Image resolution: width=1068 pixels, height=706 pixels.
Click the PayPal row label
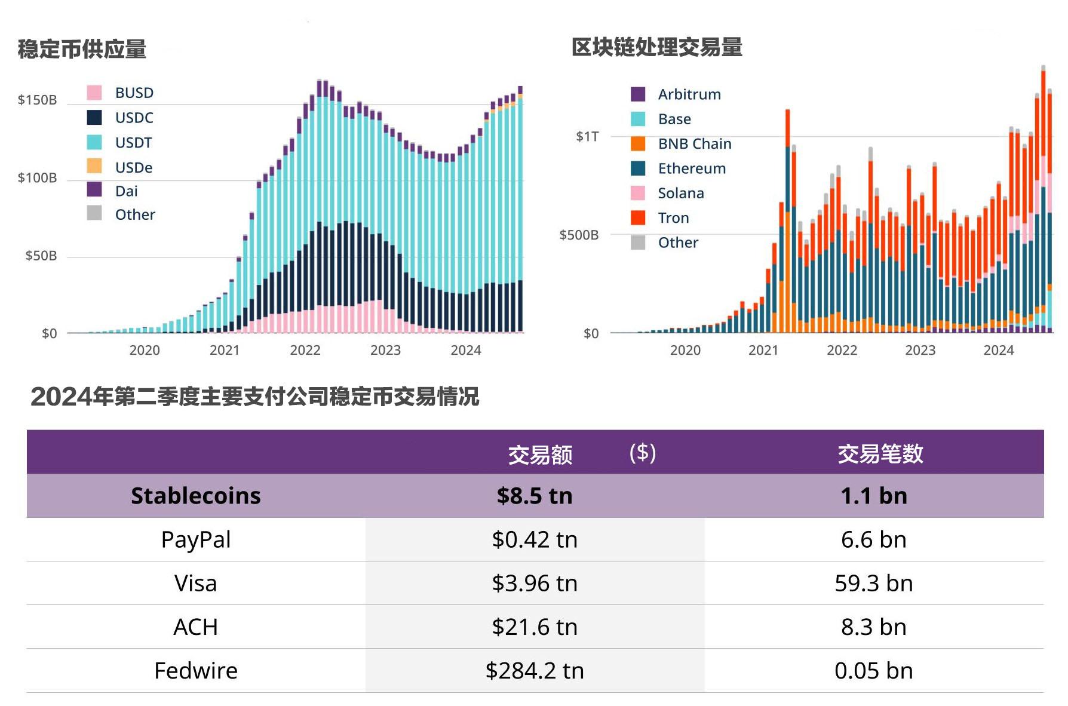tap(196, 539)
